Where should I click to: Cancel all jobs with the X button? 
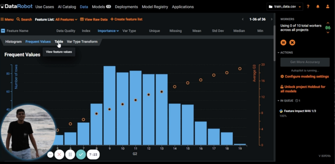pos(292,43)
